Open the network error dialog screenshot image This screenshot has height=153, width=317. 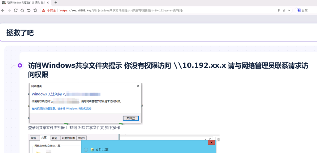click(x=85, y=104)
